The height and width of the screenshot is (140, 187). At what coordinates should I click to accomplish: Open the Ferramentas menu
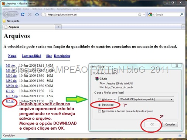click(x=64, y=9)
